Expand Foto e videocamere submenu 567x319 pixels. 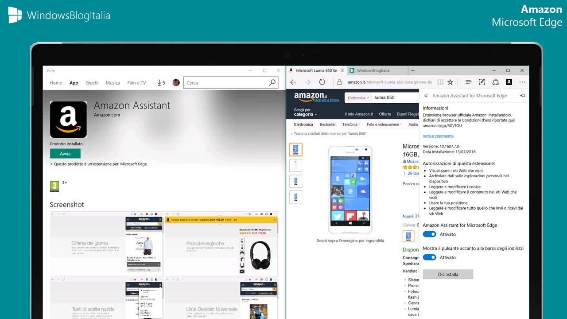tap(384, 124)
